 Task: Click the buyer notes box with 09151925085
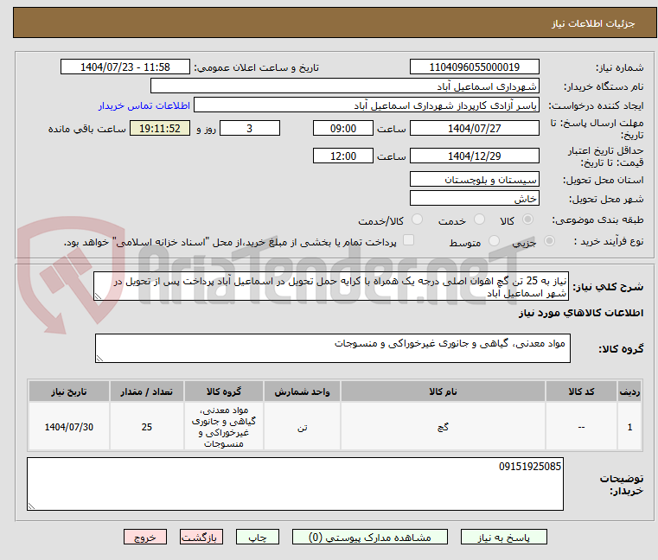(x=295, y=484)
